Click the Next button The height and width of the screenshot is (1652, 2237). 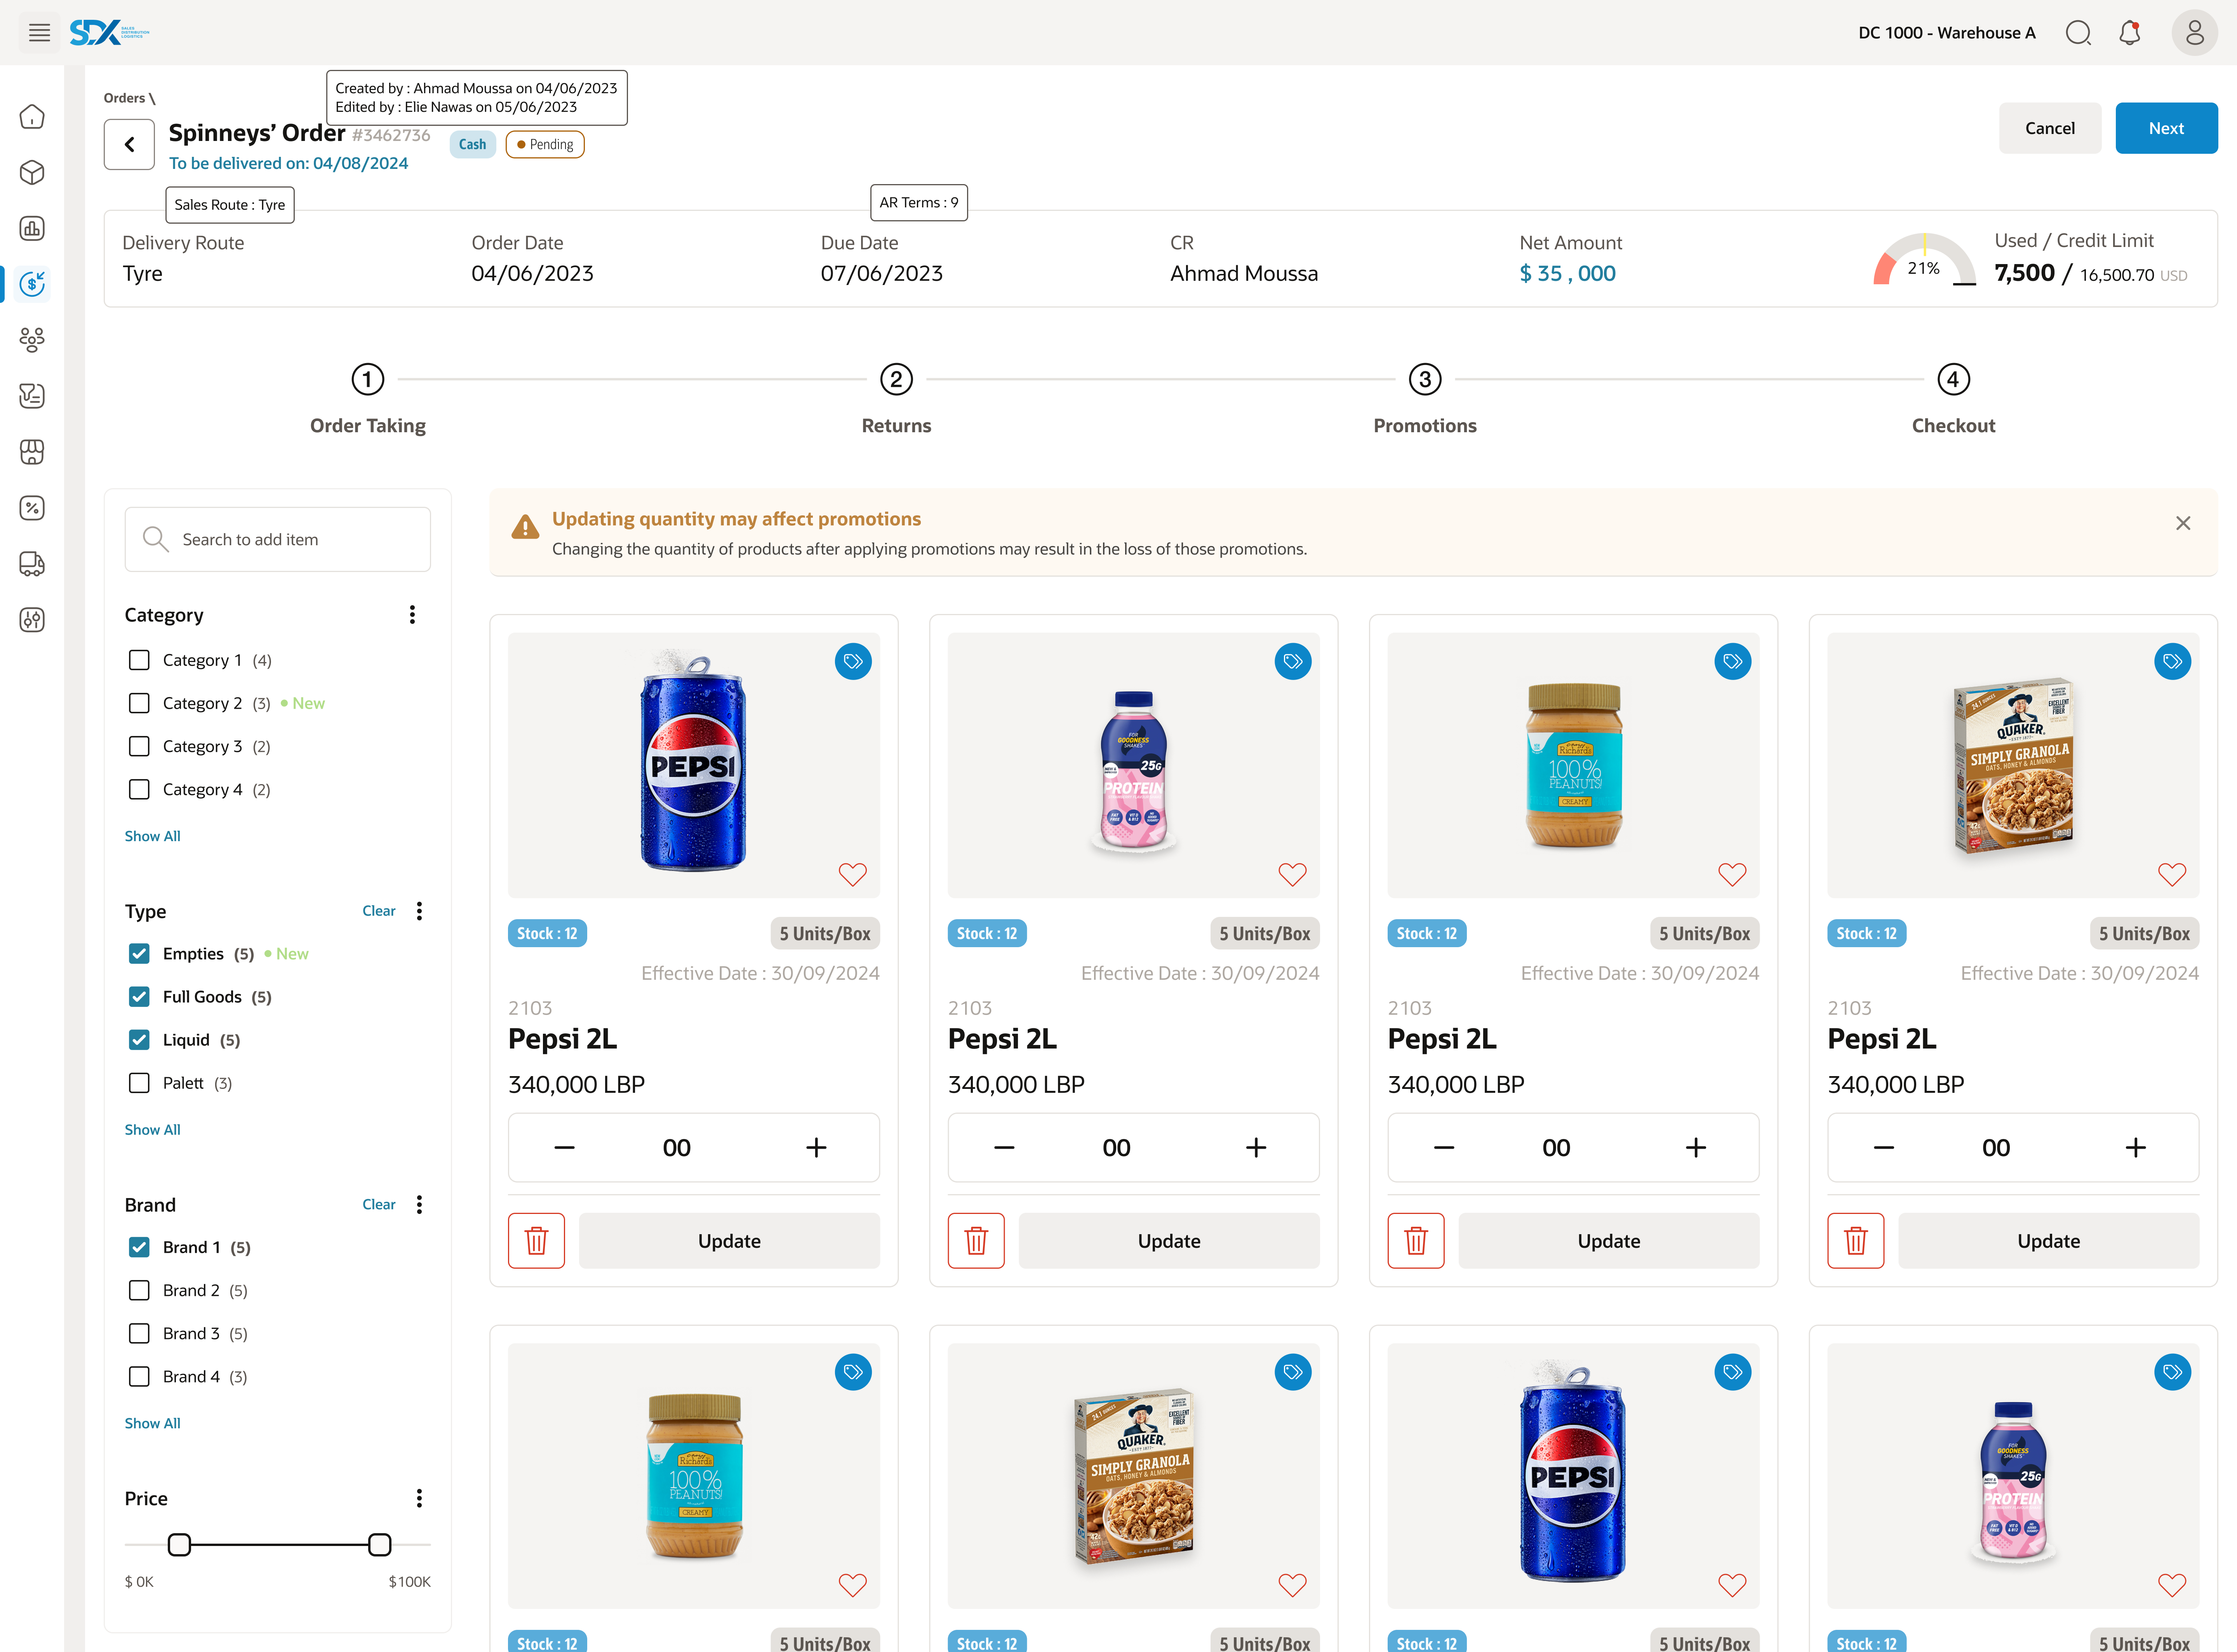(2166, 128)
